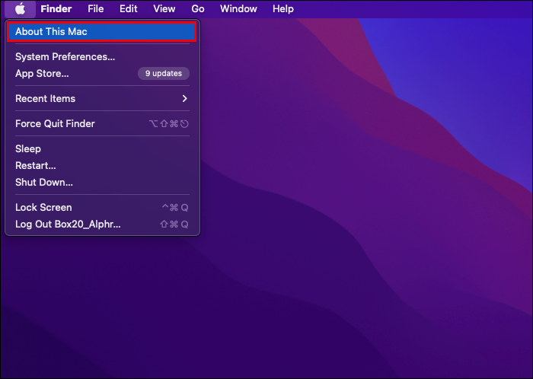Open the Edit menu

(x=129, y=9)
